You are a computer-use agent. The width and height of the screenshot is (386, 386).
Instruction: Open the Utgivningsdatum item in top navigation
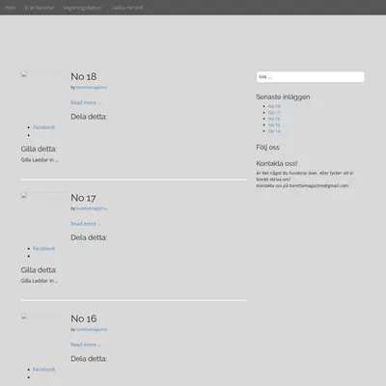[x=83, y=8]
